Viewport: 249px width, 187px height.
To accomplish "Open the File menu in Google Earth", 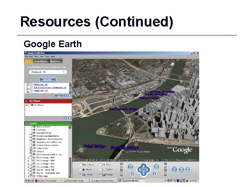I will 26,56.
